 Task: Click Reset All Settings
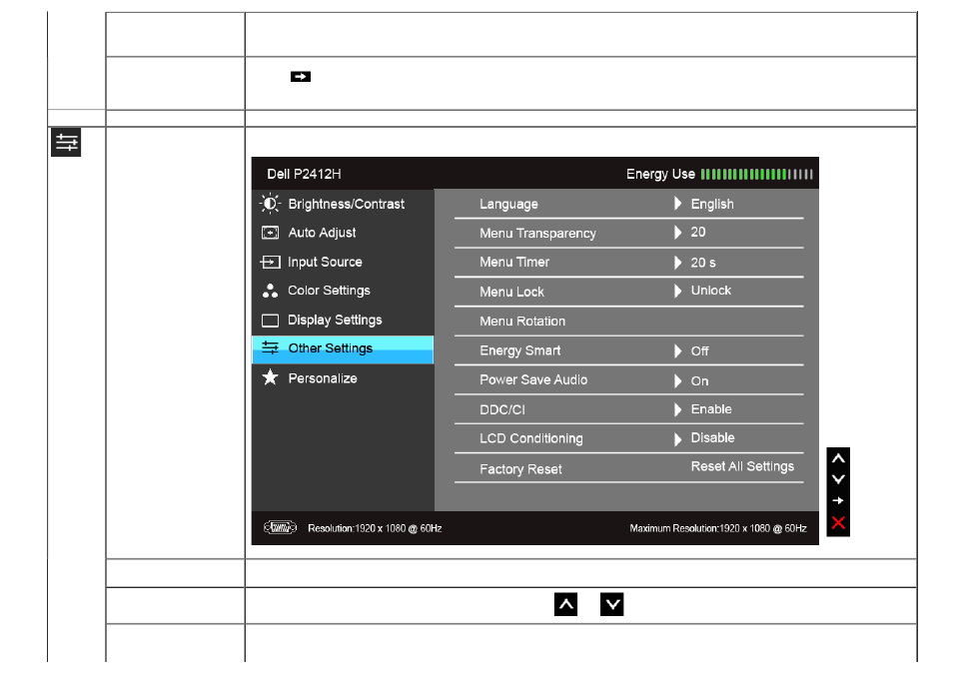coord(742,466)
